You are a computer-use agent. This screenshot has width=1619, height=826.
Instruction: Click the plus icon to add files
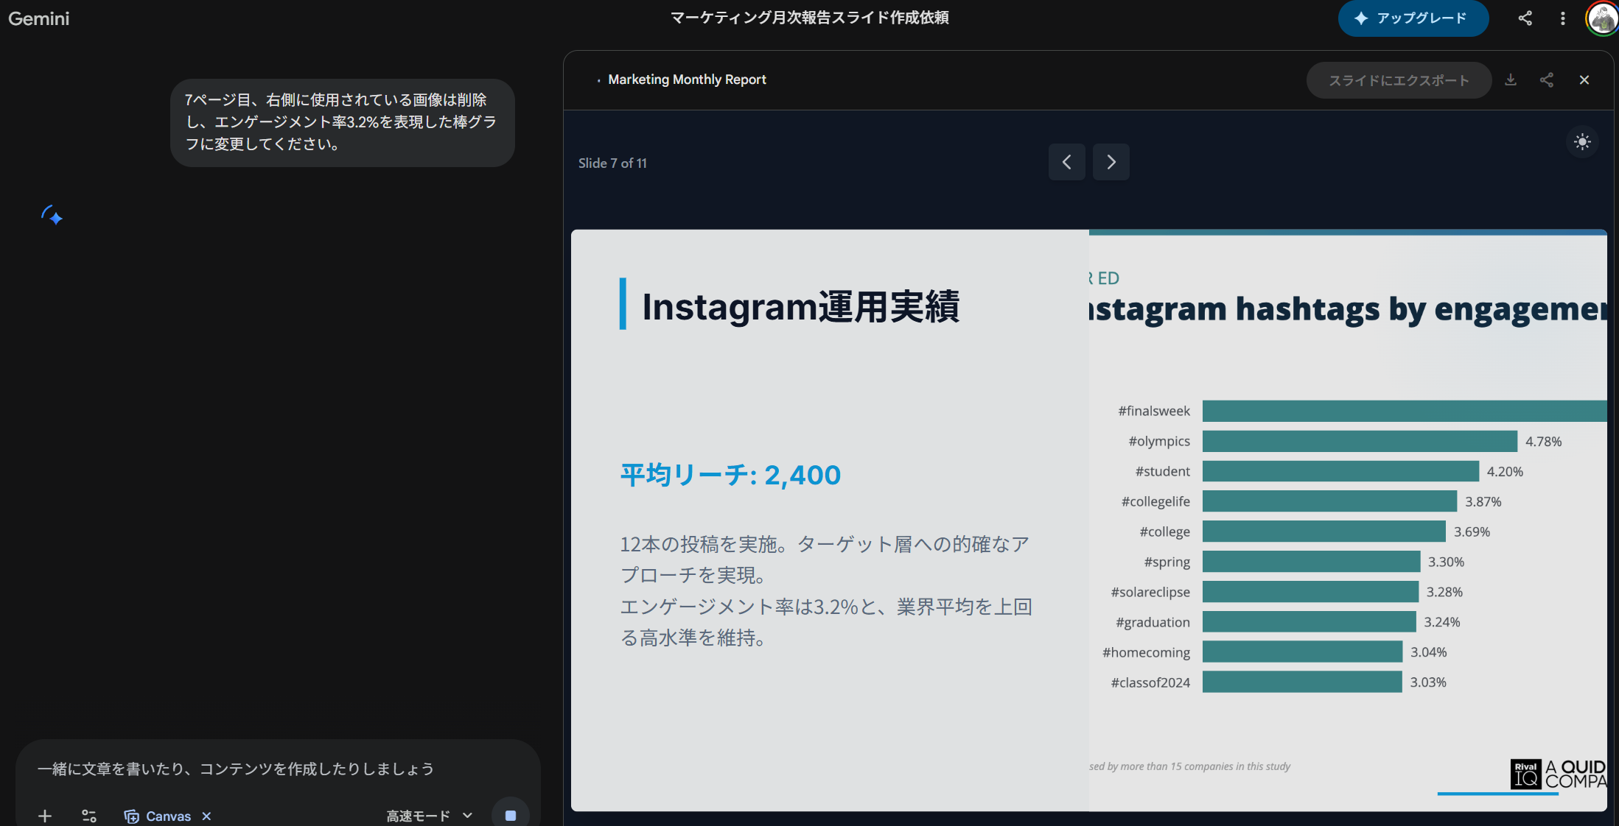[45, 816]
